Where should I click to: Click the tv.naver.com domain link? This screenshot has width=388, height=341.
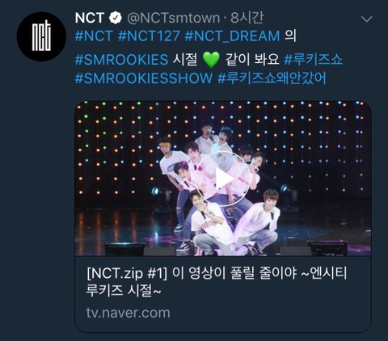(128, 313)
